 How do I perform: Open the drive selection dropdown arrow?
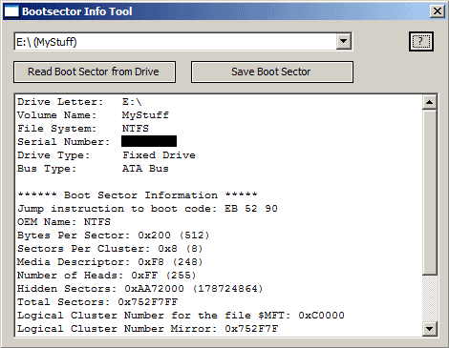tap(344, 41)
